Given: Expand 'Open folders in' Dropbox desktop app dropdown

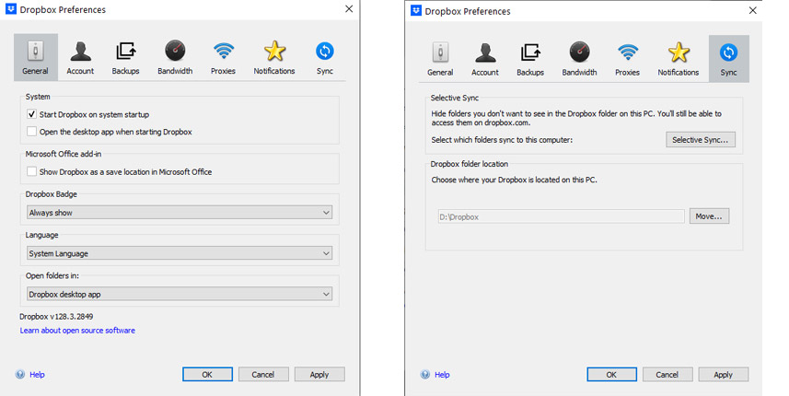Looking at the screenshot, I should click(180, 294).
